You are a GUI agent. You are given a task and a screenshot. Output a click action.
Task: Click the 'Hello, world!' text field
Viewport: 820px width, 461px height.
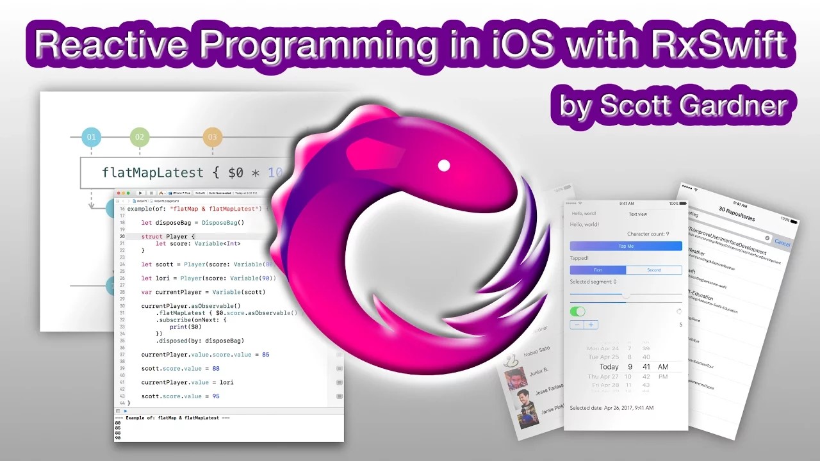584,214
